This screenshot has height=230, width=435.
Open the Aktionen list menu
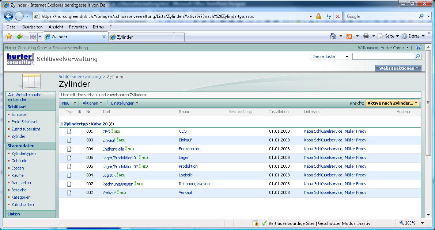pos(92,103)
